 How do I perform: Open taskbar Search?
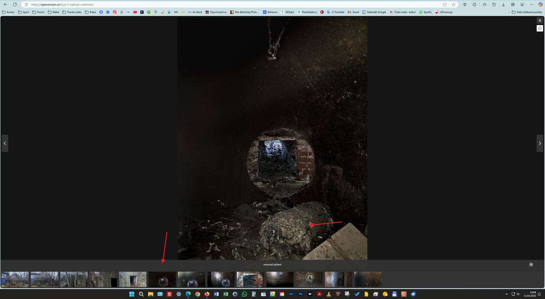(x=141, y=294)
